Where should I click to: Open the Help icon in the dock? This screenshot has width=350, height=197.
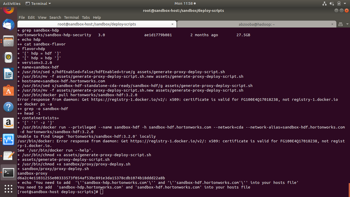(x=8, y=107)
